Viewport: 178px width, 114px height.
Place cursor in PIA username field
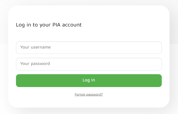[x=89, y=47]
